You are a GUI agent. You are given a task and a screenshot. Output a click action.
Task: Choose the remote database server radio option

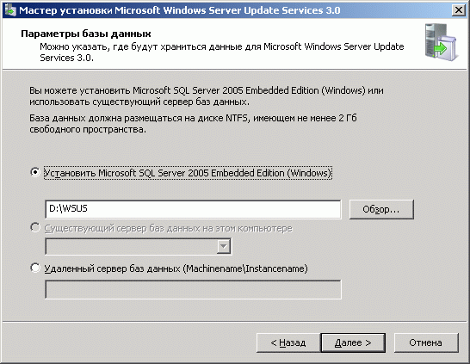[35, 268]
